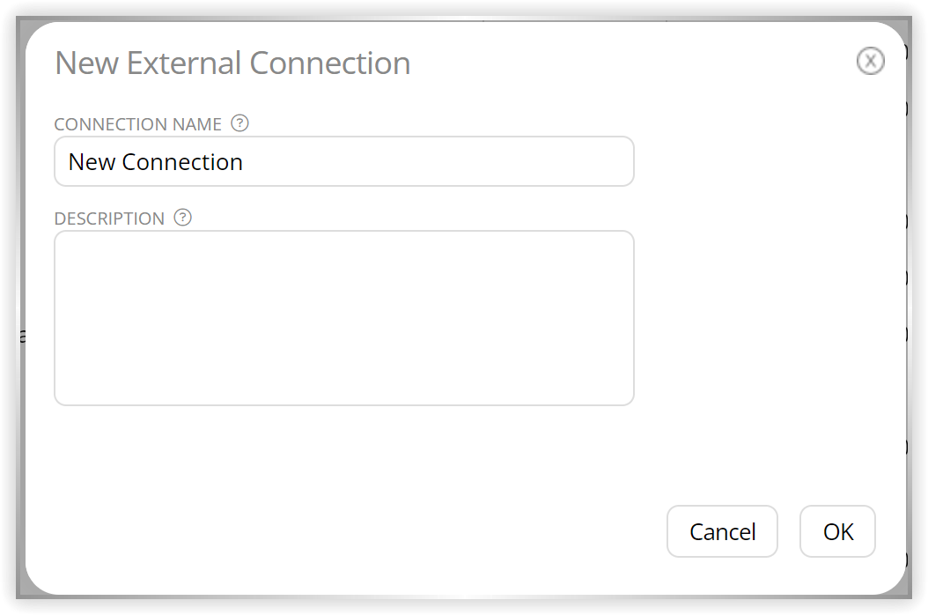
Task: Show tooltip via question mark beside DESCRIPTION
Action: 183,218
